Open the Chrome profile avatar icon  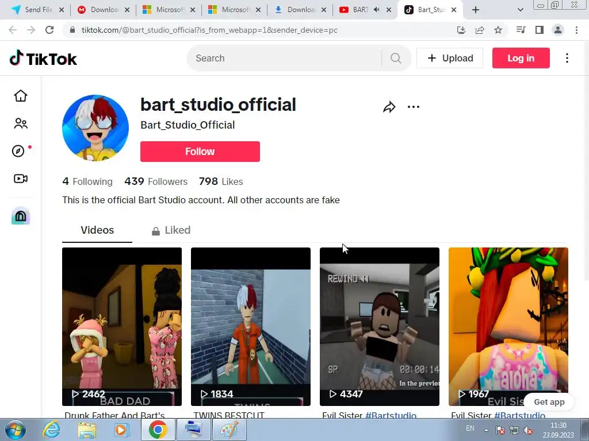tap(558, 30)
